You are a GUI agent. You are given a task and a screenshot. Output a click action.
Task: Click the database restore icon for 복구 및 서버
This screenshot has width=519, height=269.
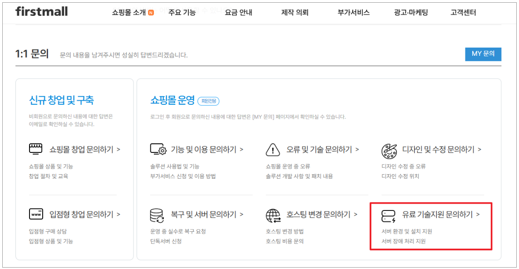tap(157, 215)
